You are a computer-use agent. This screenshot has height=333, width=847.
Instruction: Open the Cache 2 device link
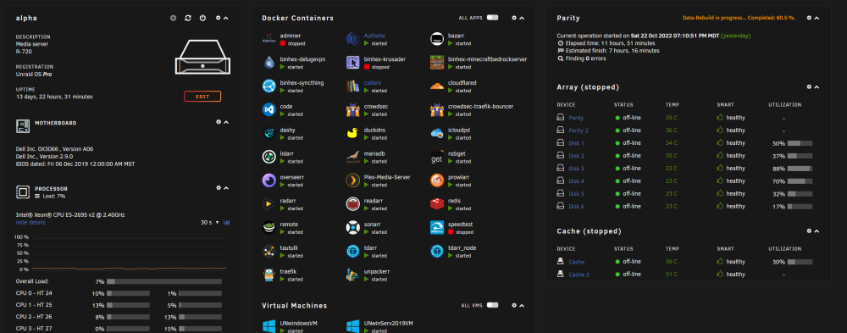[579, 275]
